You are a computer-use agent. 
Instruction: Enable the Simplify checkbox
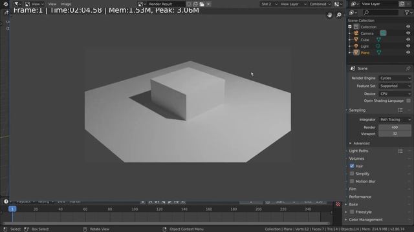tap(352, 173)
